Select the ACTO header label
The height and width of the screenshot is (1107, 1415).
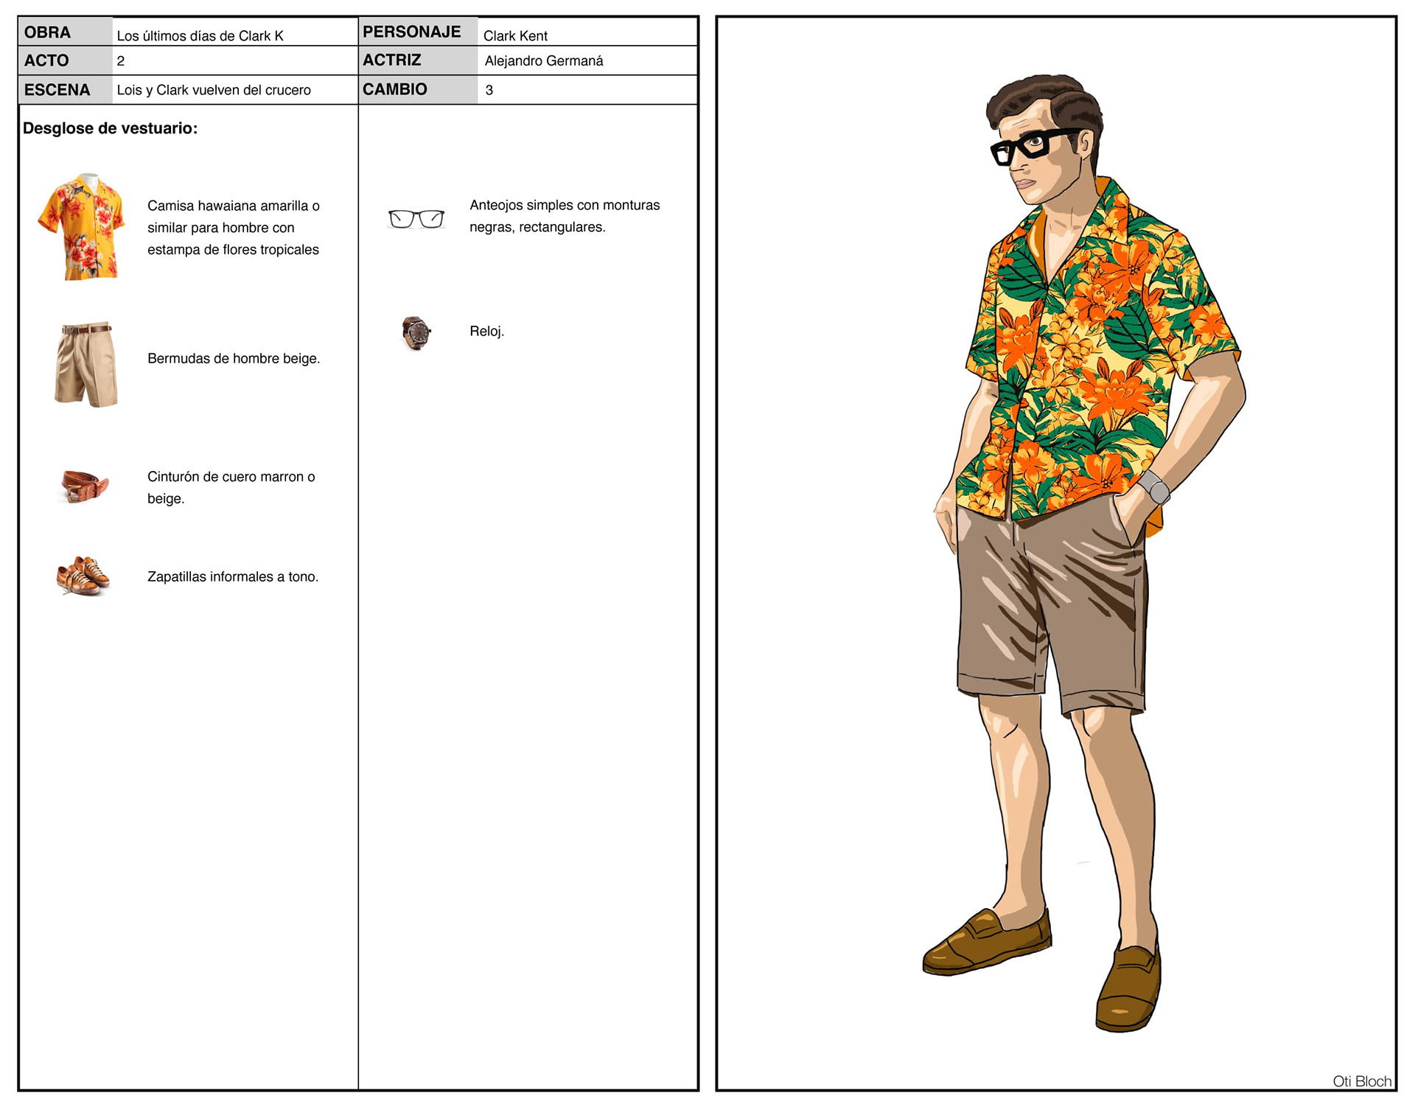pyautogui.click(x=46, y=60)
